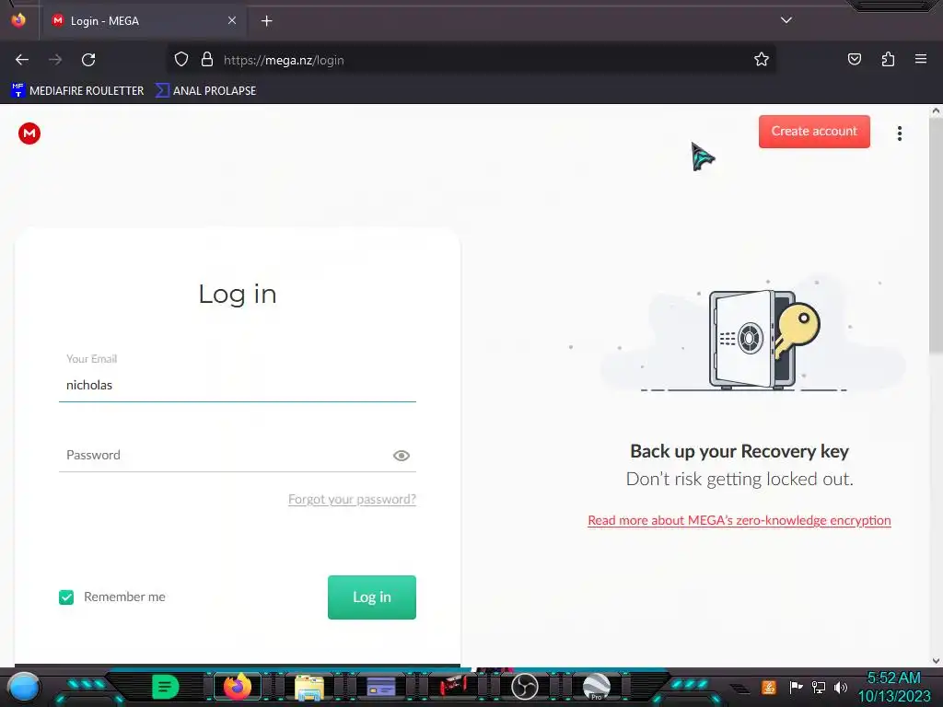943x707 pixels.
Task: Click the orange tray icon
Action: click(769, 687)
